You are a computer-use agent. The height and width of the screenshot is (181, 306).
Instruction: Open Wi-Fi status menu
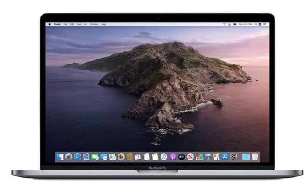(x=225, y=24)
